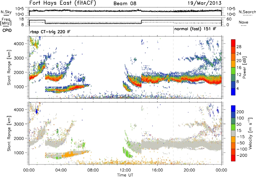Click the 'Power [dB]' color bar title
Screen dimensions: 256x177
coord(244,67)
